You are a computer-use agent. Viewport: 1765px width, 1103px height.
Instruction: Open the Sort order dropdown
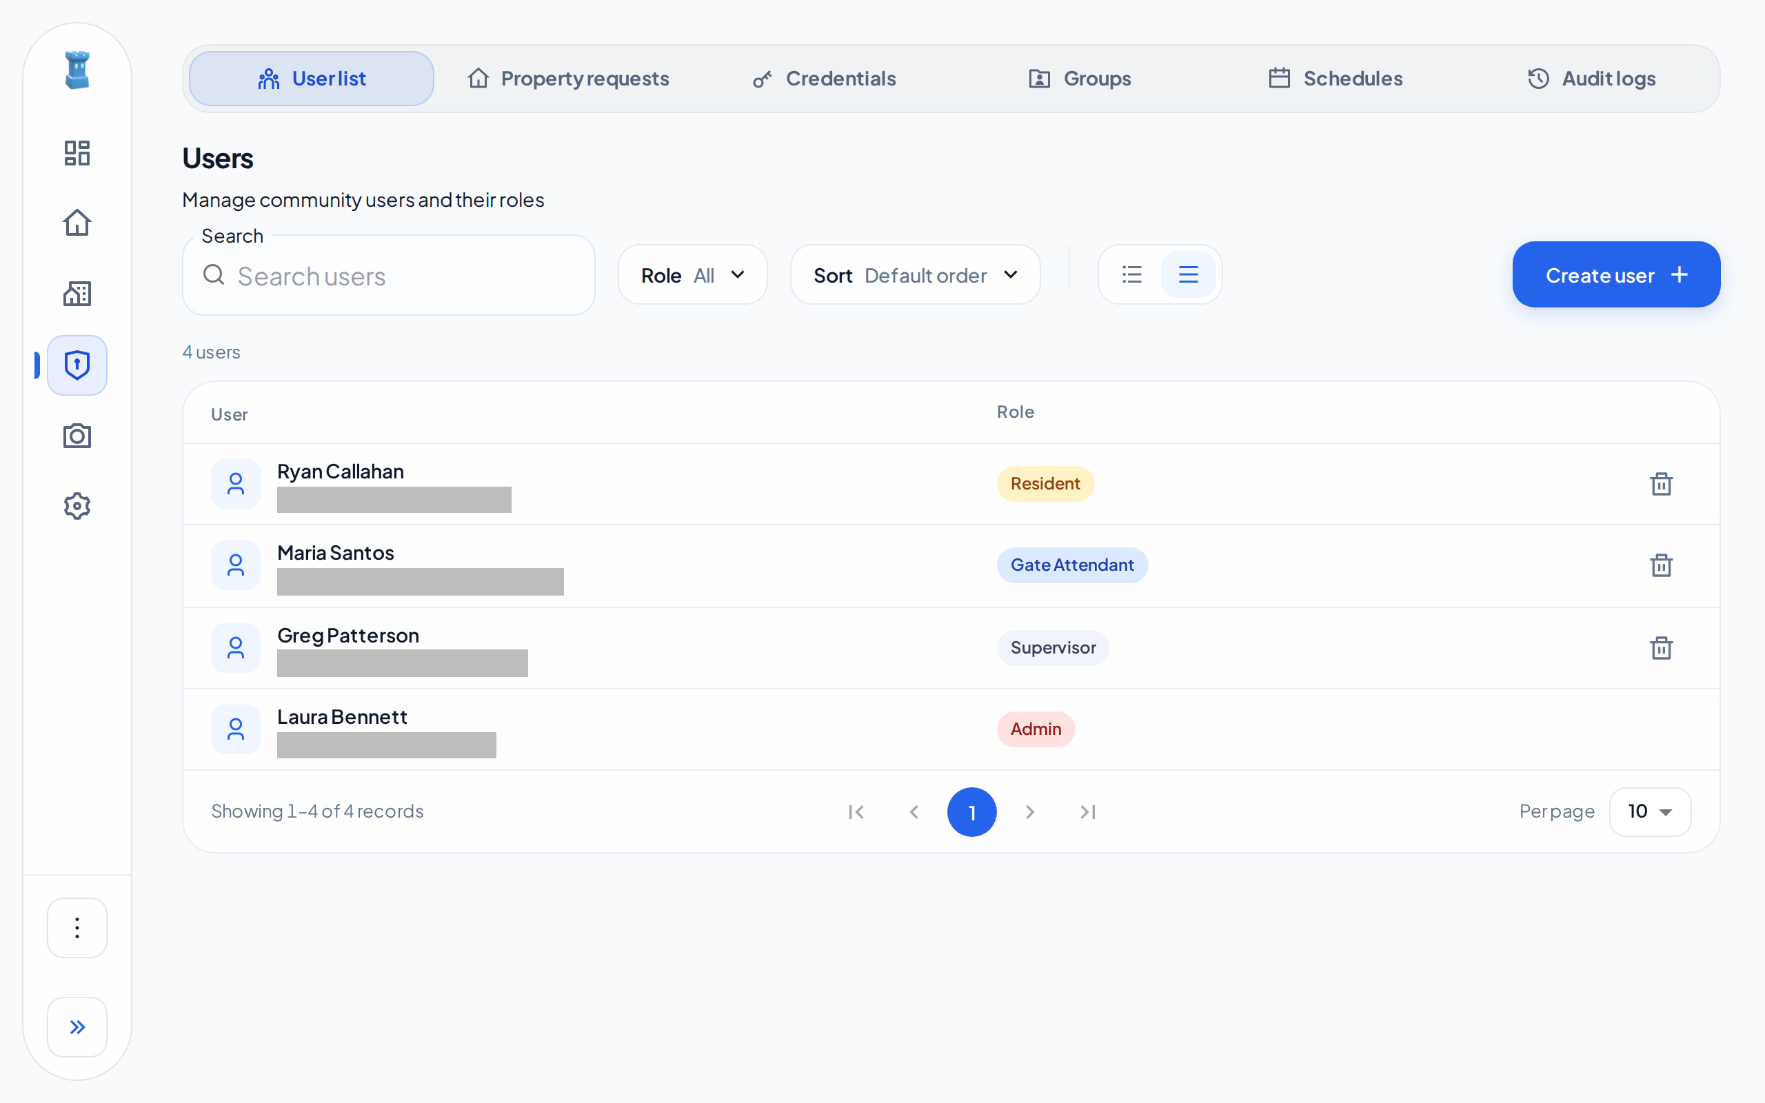pos(916,274)
